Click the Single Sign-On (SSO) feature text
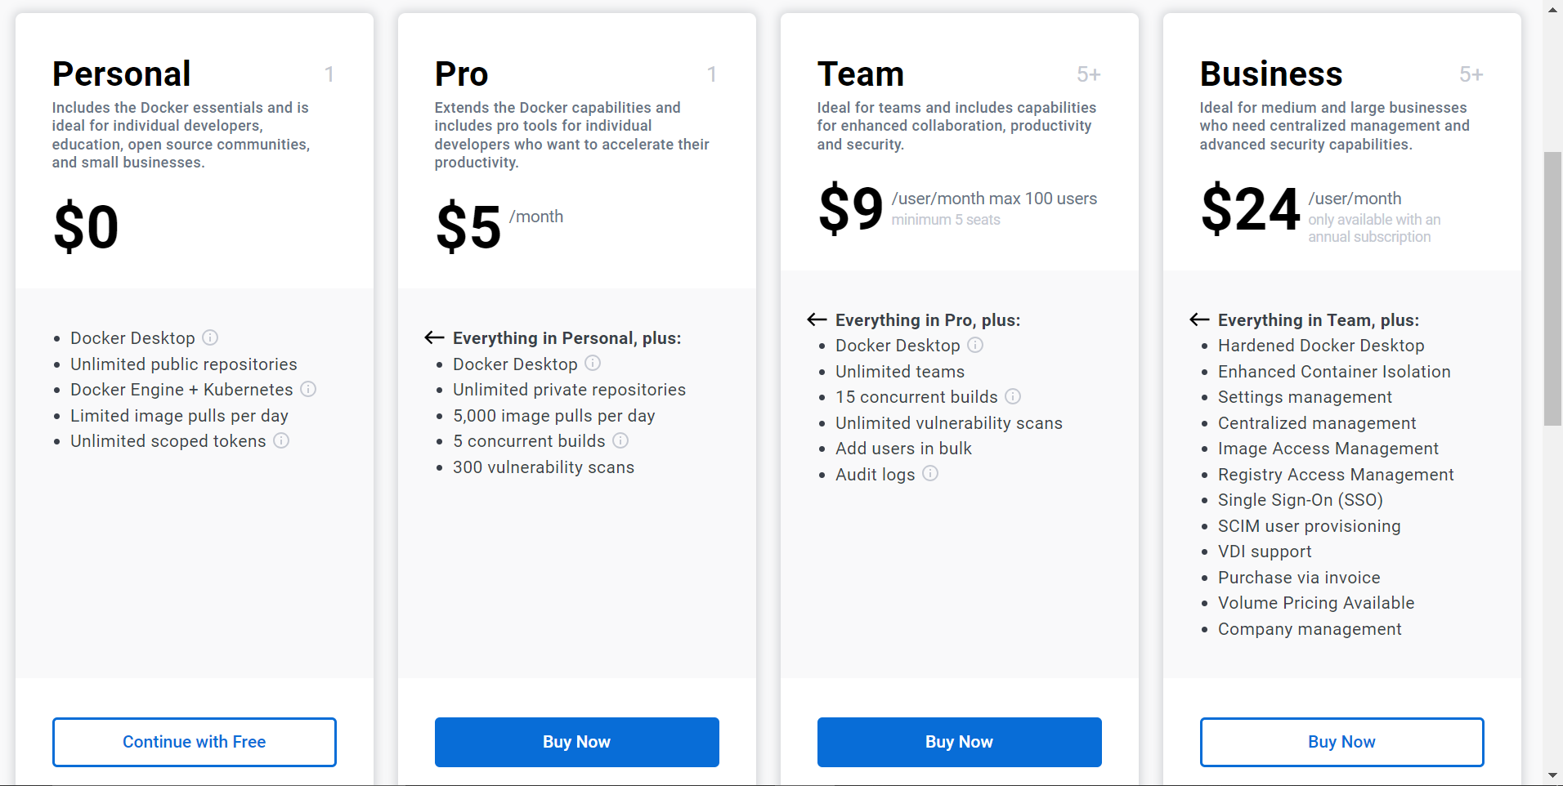 point(1300,500)
